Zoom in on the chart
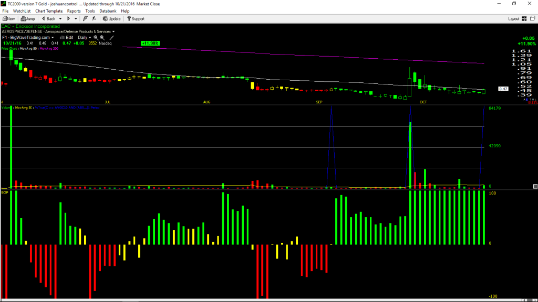The width and height of the screenshot is (538, 302). 96,38
